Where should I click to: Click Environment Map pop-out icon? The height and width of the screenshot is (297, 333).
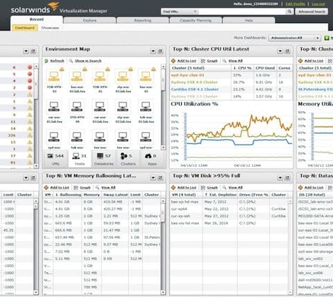tap(160, 51)
